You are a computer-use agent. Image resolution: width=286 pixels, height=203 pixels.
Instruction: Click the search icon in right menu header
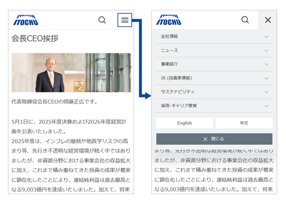[x=245, y=20]
